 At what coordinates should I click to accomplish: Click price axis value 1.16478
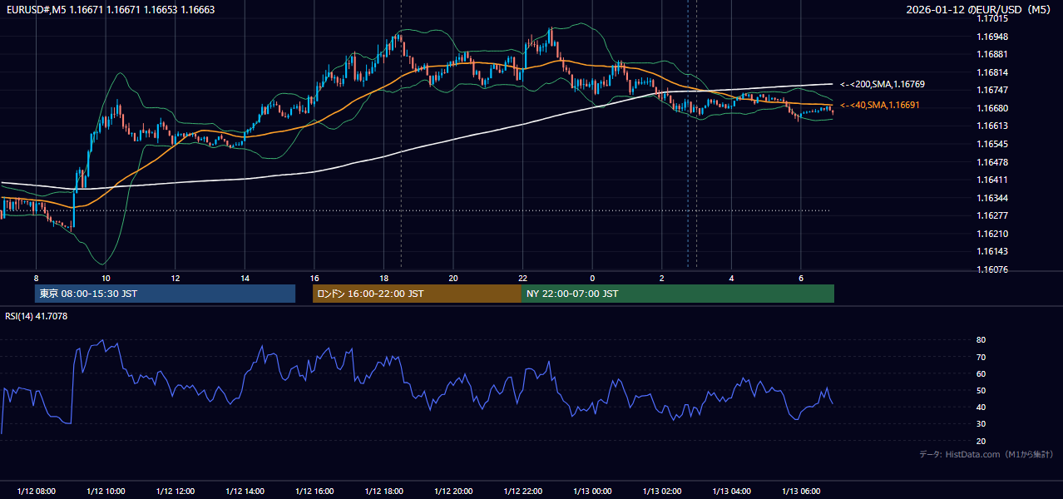991,162
